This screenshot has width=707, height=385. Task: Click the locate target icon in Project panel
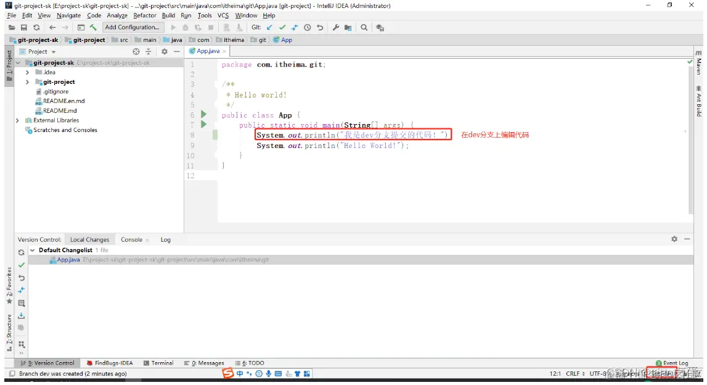136,51
